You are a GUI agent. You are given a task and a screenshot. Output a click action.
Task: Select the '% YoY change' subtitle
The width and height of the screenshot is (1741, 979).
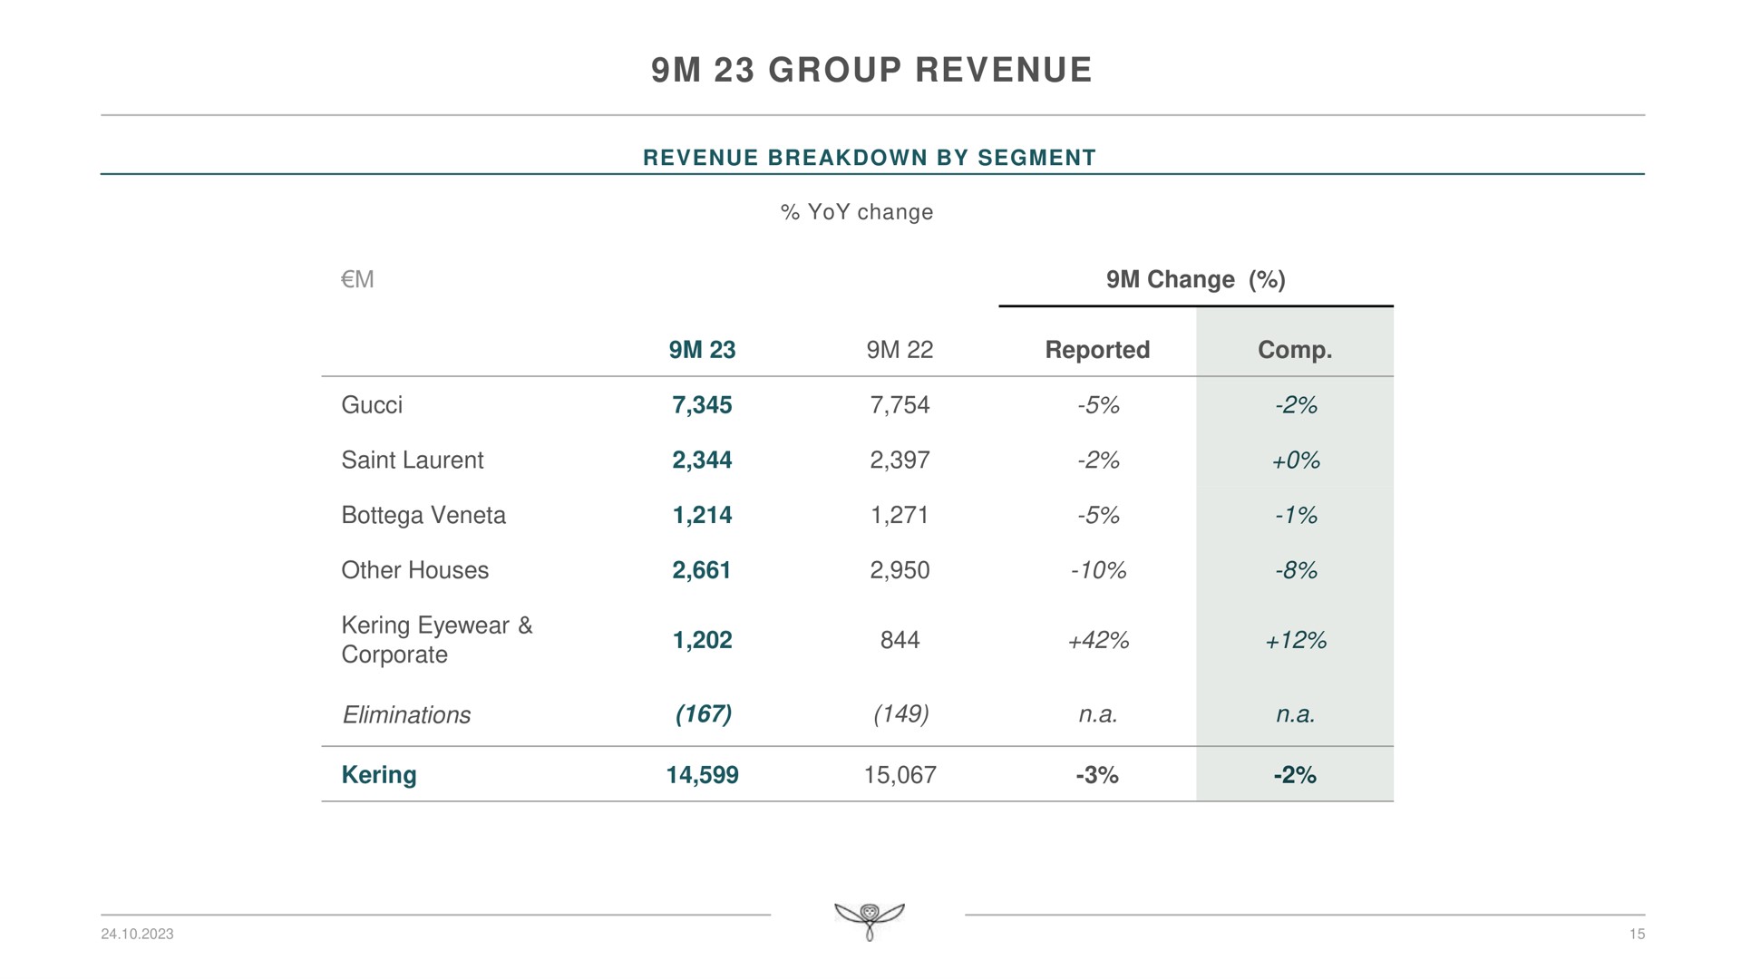tap(856, 212)
